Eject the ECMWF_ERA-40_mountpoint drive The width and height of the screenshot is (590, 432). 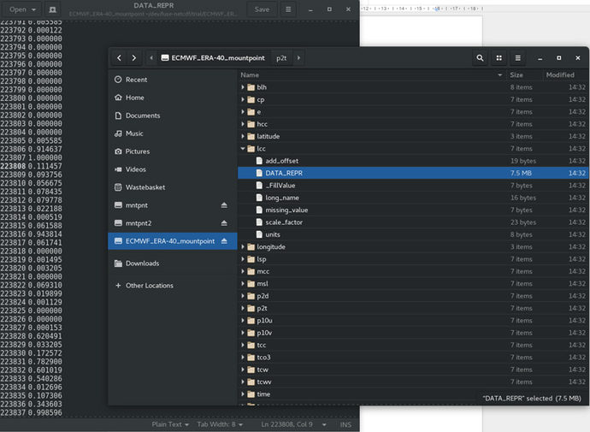pos(224,241)
